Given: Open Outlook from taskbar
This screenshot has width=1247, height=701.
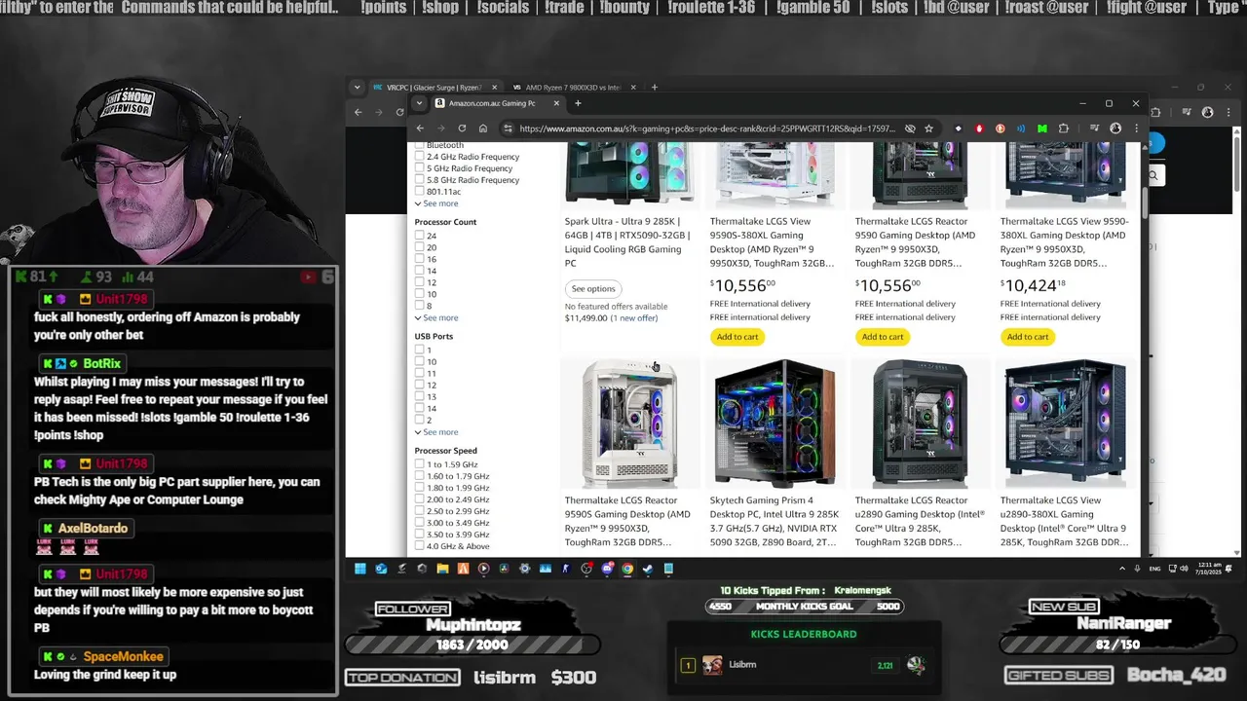Looking at the screenshot, I should pyautogui.click(x=381, y=569).
